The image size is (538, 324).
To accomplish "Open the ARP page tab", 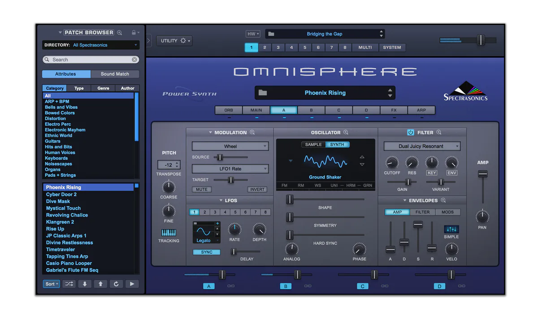I will pos(421,110).
